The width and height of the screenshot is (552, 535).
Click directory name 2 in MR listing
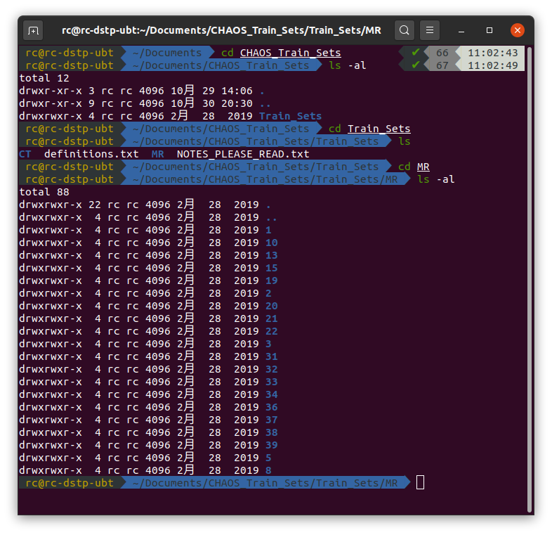coord(268,294)
